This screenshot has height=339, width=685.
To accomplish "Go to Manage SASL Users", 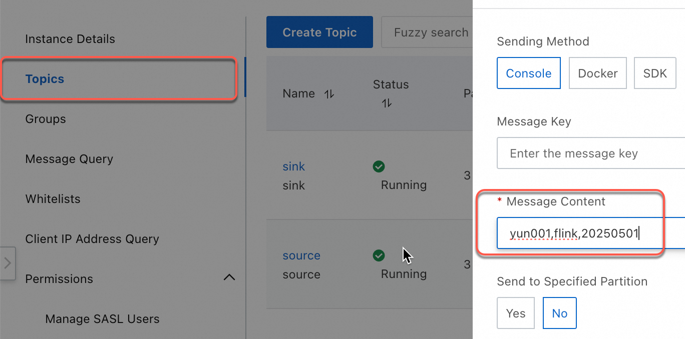I will (x=102, y=318).
